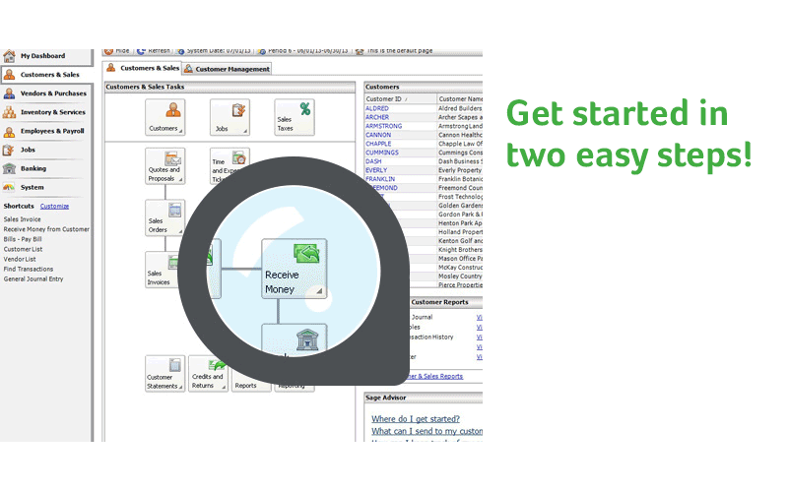
Task: Go to Banking in the navigation sidebar
Action: [x=33, y=168]
